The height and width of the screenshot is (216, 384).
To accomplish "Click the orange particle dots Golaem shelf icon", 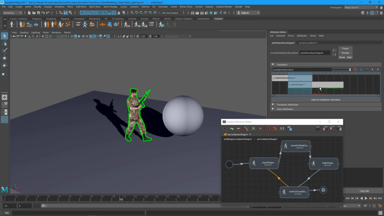I will (x=68, y=25).
